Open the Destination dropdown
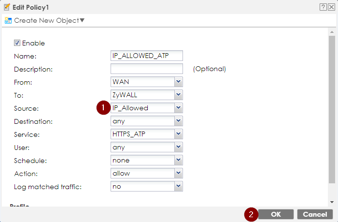This screenshot has width=338, height=222. pos(178,121)
